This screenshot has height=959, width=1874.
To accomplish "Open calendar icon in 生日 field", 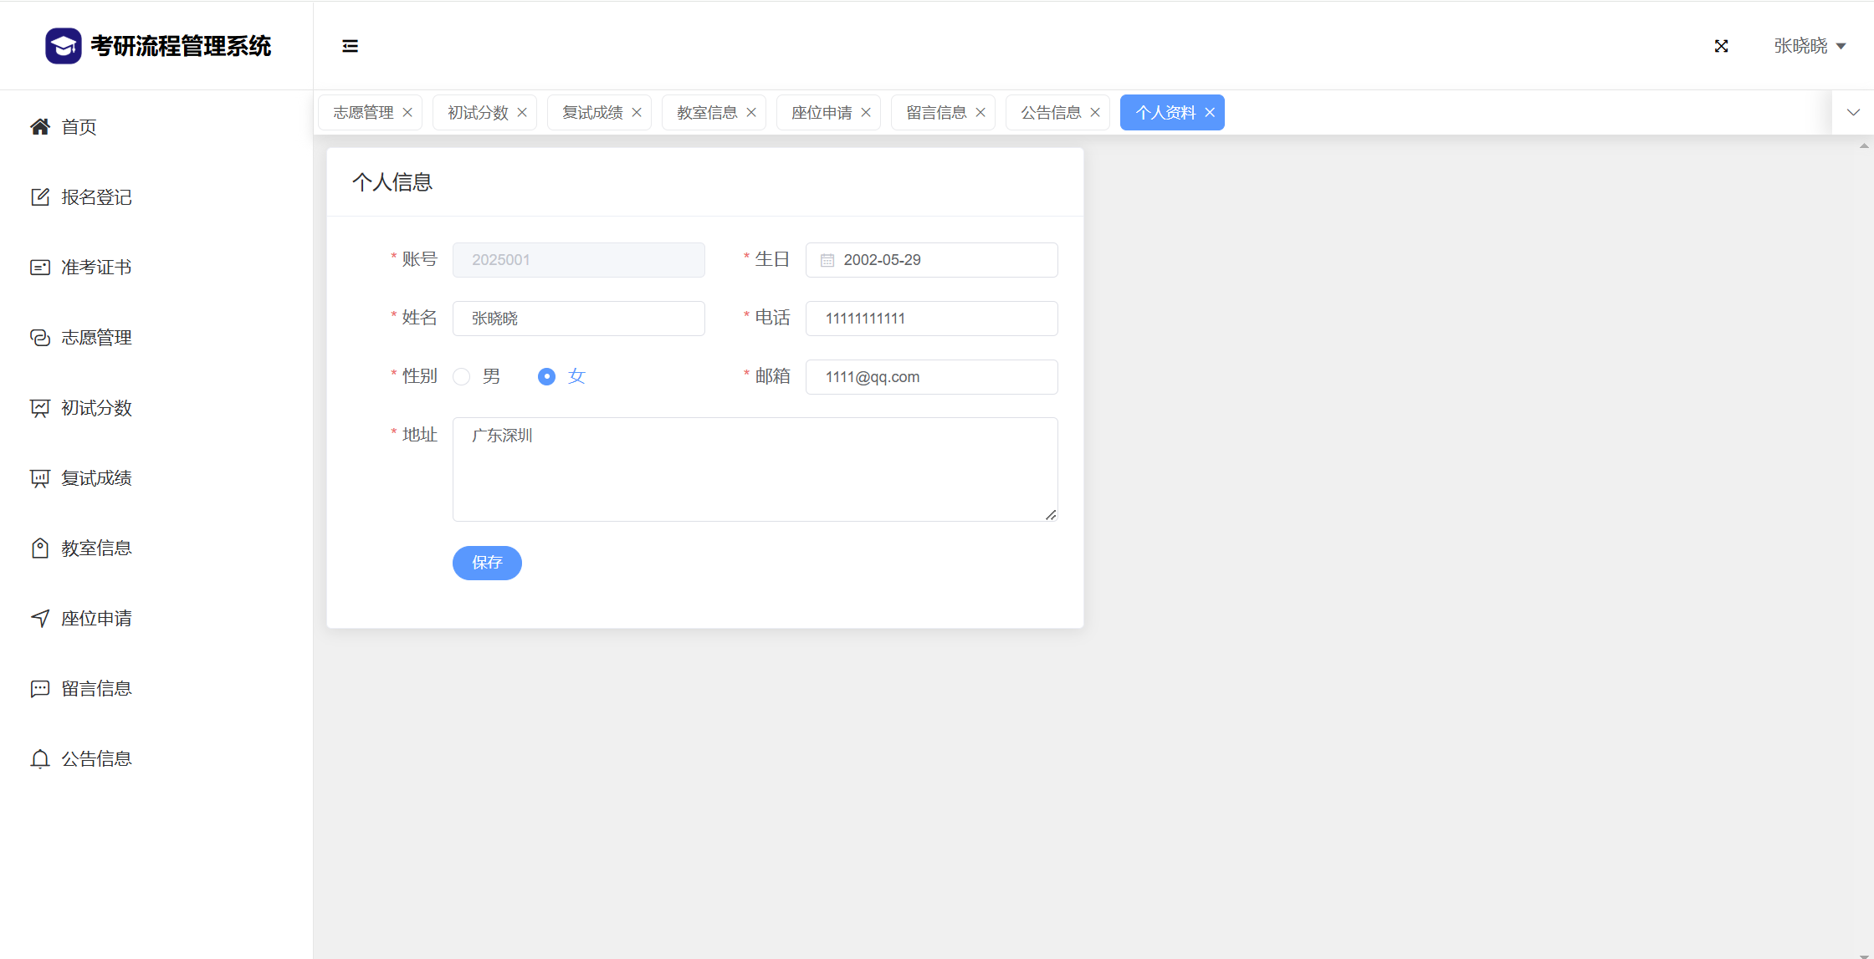I will pyautogui.click(x=827, y=260).
